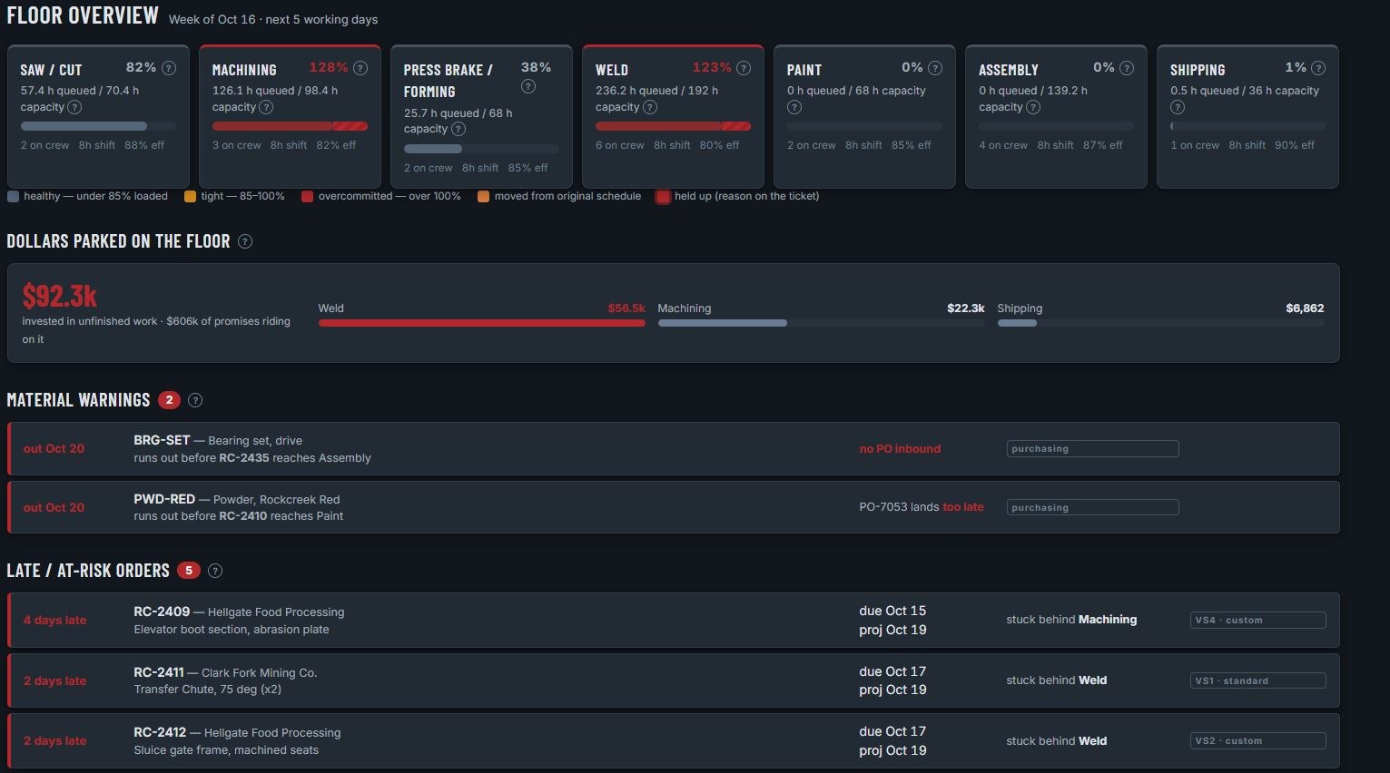
Task: Click help icon under Paint queued hours
Action: point(794,107)
